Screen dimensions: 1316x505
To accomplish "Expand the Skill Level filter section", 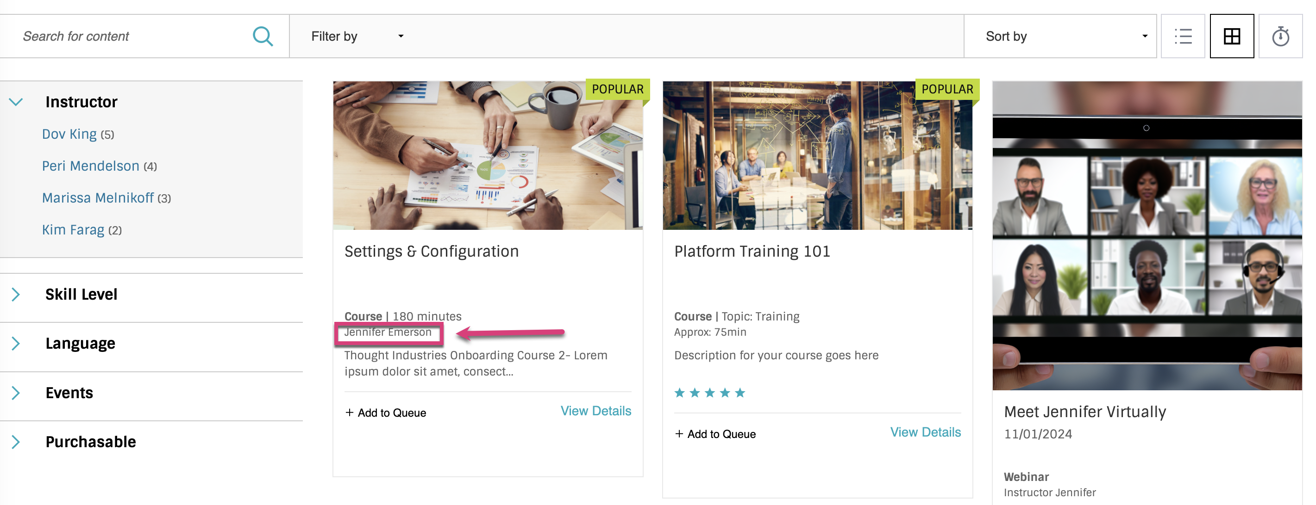I will 16,294.
